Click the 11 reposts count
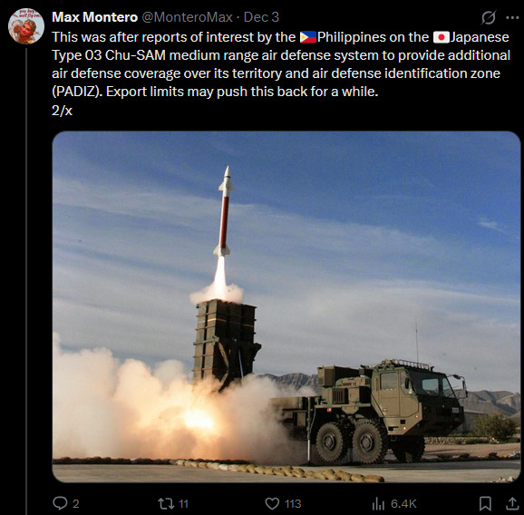 [x=183, y=503]
